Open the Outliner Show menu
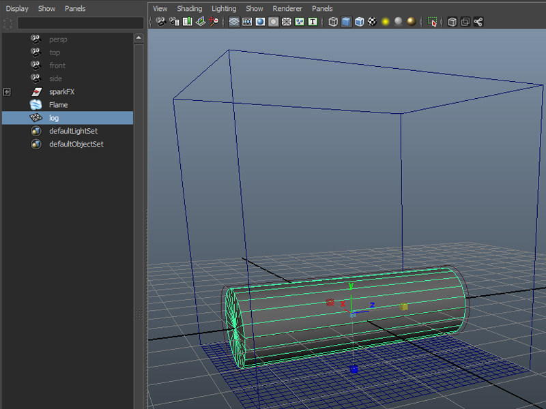 coord(46,9)
